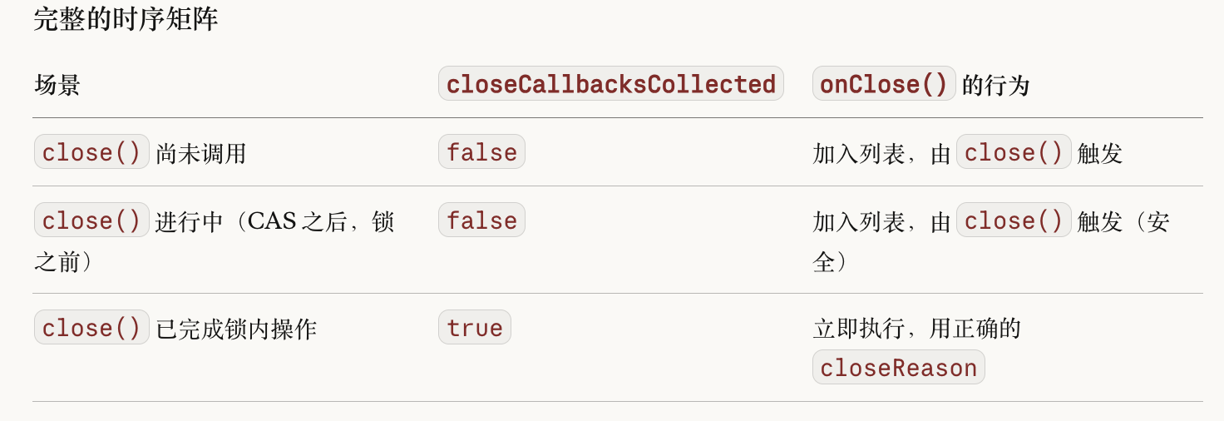Image resolution: width=1224 pixels, height=421 pixels.
Task: Click the onClose() code chip
Action: pyautogui.click(x=884, y=84)
